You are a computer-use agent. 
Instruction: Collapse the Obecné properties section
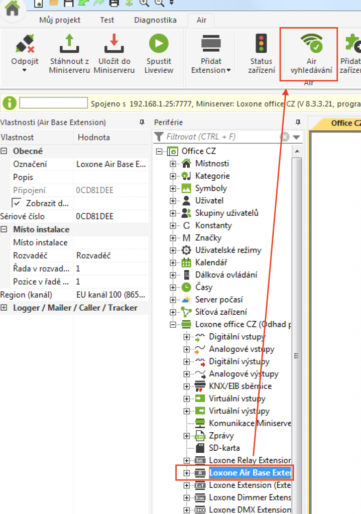coord(4,151)
